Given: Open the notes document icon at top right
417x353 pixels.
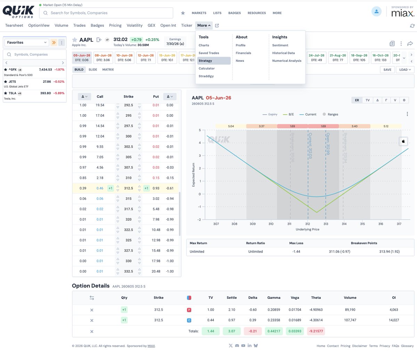Looking at the screenshot, I should click(x=392, y=43).
